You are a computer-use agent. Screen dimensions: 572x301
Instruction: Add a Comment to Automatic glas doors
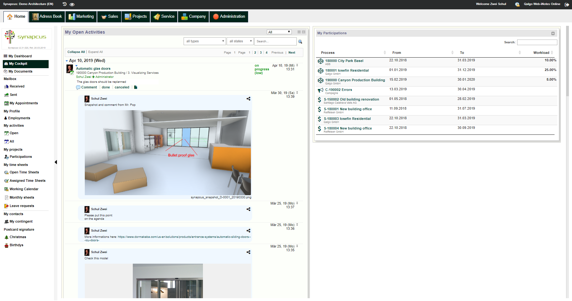tap(87, 87)
